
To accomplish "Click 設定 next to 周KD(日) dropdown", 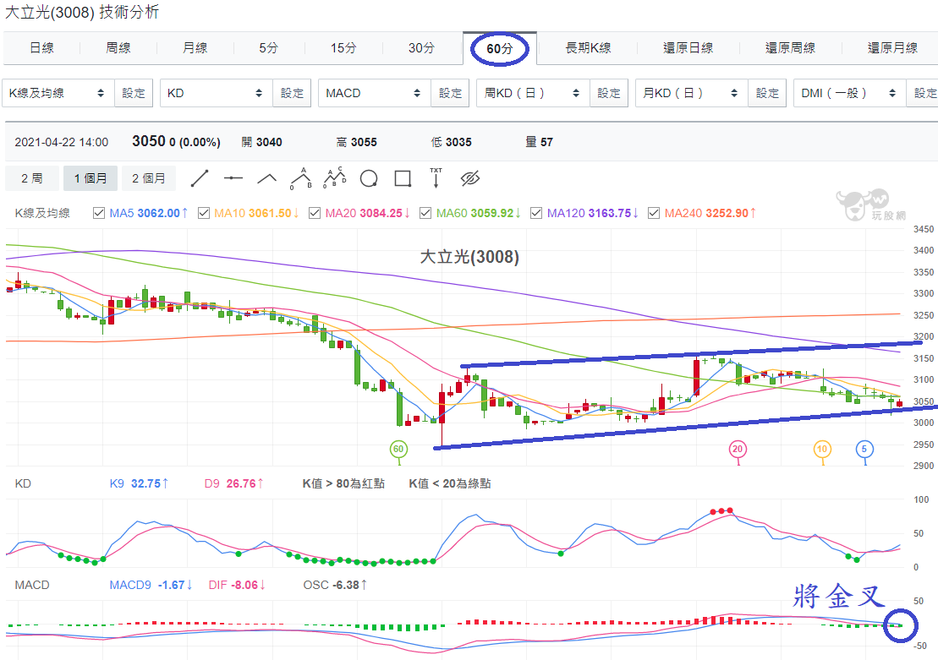I will point(609,93).
